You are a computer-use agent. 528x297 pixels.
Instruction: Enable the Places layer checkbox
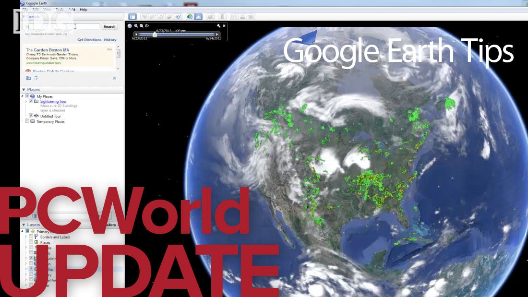pyautogui.click(x=31, y=242)
